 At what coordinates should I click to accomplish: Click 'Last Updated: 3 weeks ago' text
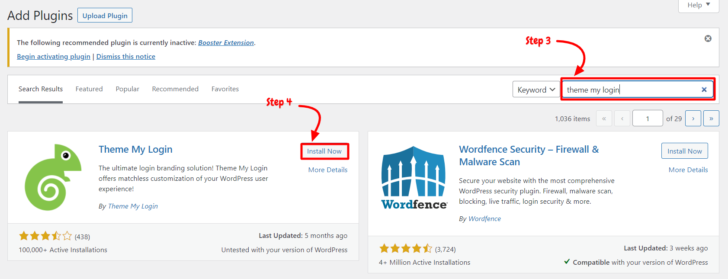(x=666, y=248)
